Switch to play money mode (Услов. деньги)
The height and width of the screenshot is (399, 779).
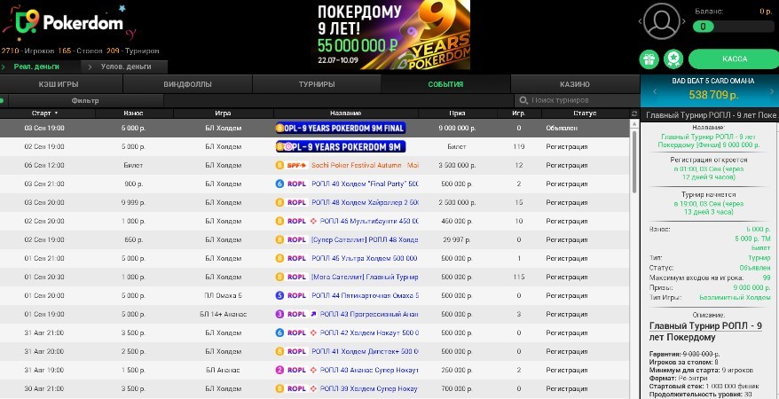pyautogui.click(x=125, y=66)
